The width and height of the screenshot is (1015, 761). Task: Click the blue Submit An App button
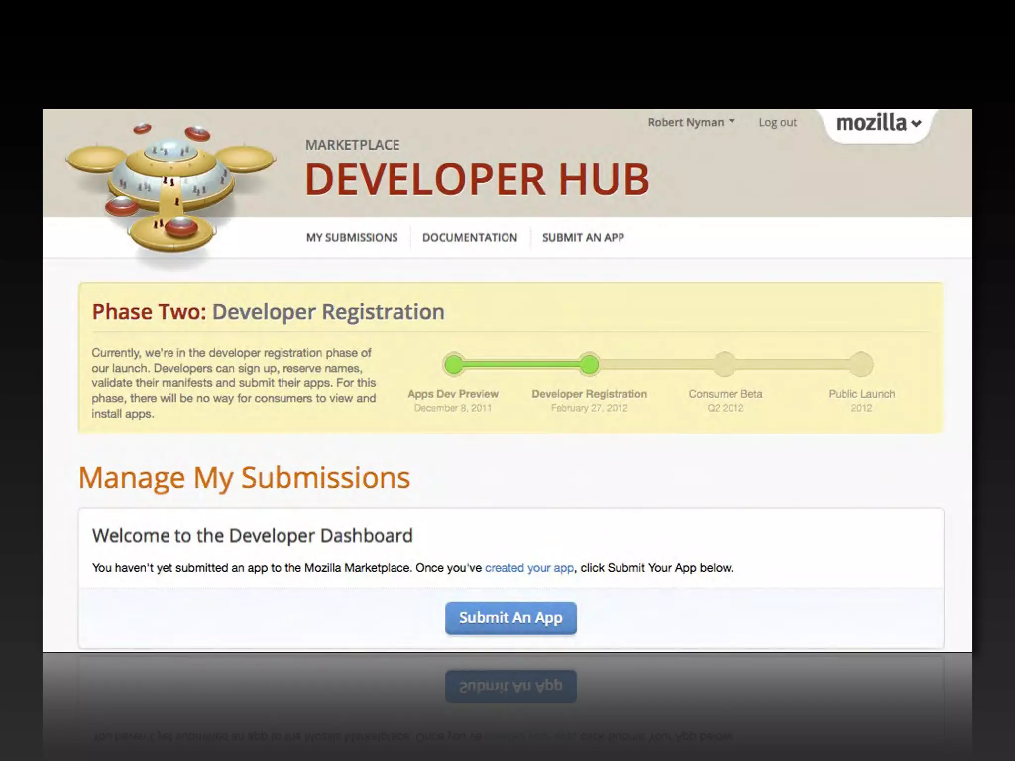[510, 618]
